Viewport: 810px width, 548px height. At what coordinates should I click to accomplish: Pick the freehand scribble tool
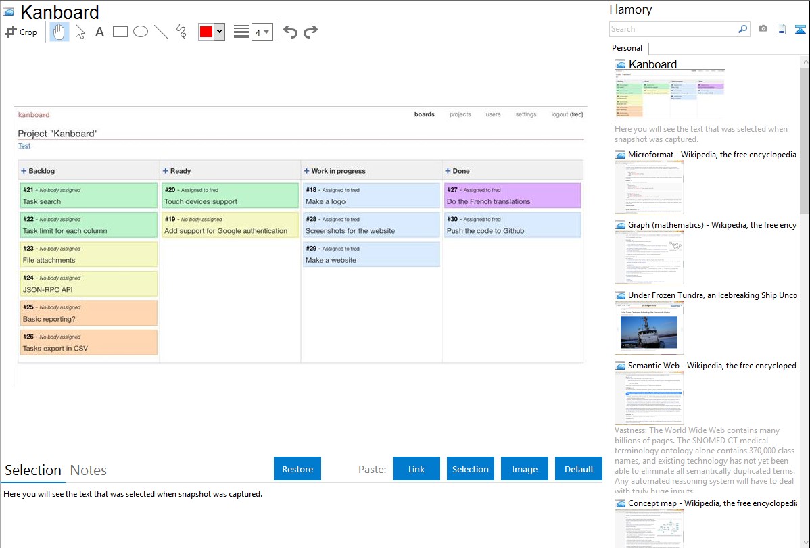coord(181,32)
